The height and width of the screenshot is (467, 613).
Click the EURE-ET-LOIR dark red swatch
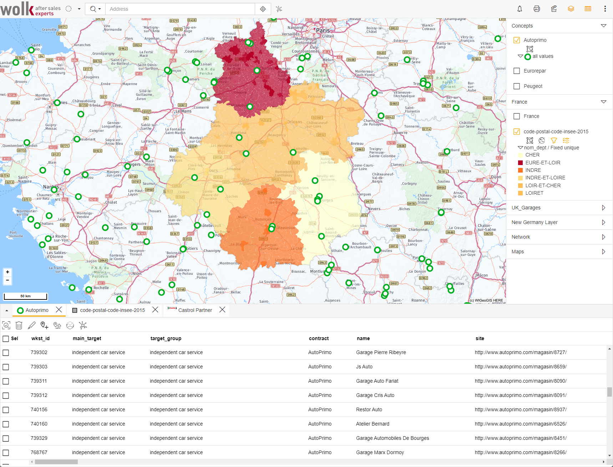pyautogui.click(x=520, y=163)
